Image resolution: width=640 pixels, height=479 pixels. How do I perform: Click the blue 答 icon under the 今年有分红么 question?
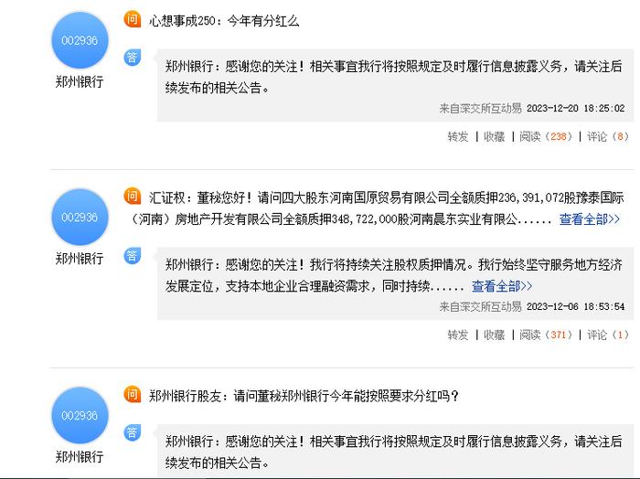click(133, 57)
